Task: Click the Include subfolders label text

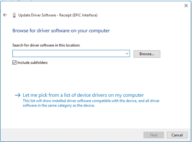Action: 32,63
